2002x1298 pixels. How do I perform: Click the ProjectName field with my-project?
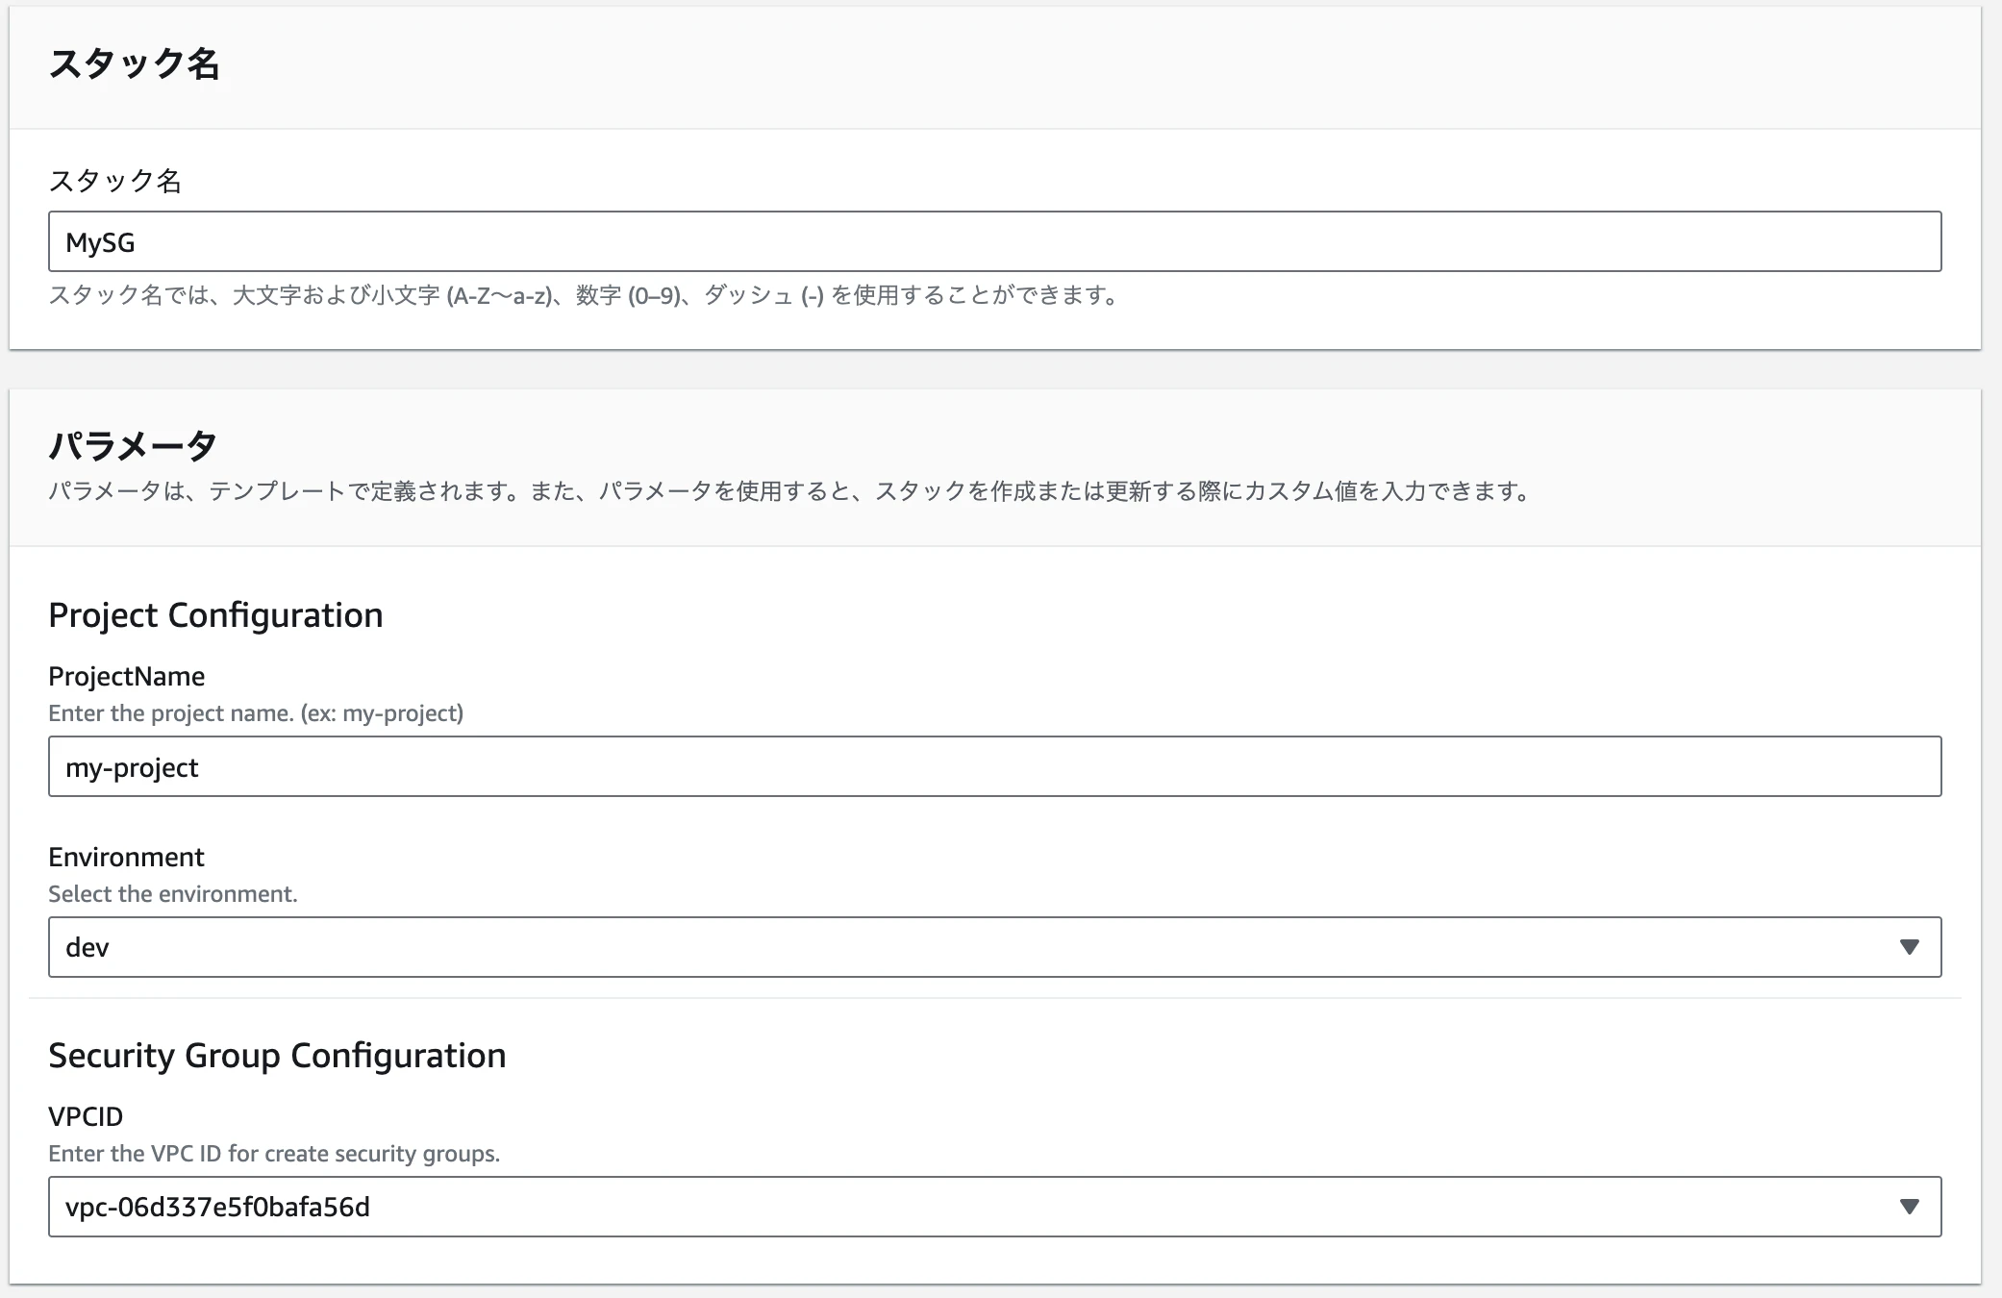(x=994, y=766)
